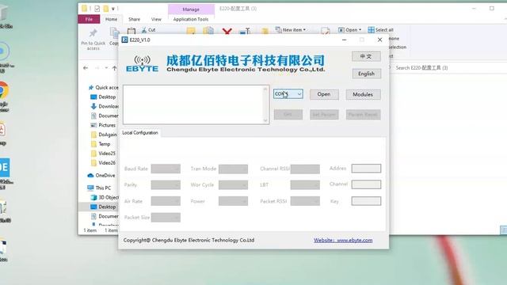Open the Tran Mode dropdown
This screenshot has height=285, width=507.
pos(233,169)
